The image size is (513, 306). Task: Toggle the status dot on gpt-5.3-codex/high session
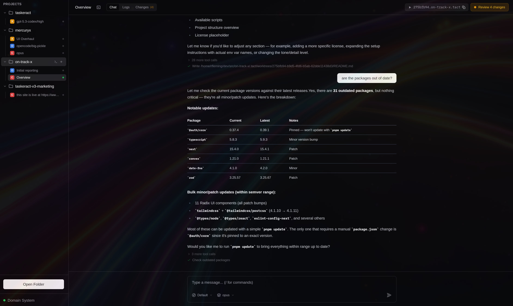tap(63, 21)
